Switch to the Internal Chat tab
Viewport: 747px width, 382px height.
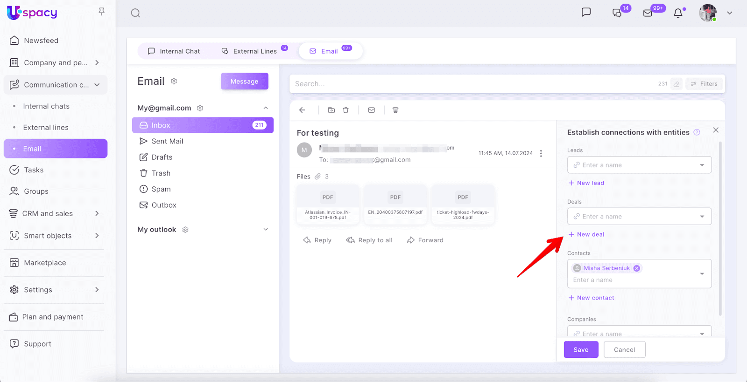pos(174,51)
